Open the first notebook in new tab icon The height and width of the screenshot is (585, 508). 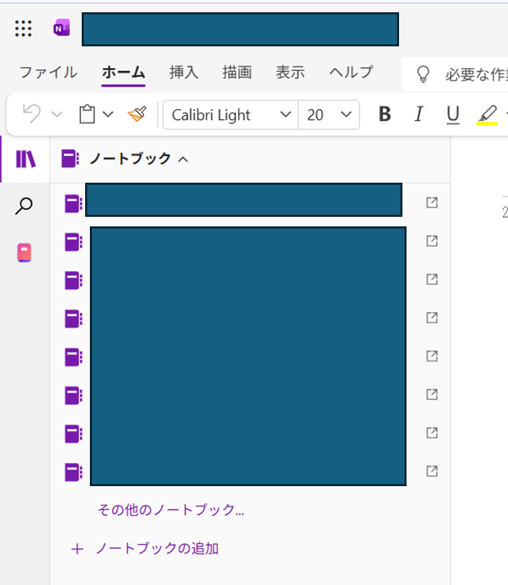(432, 202)
